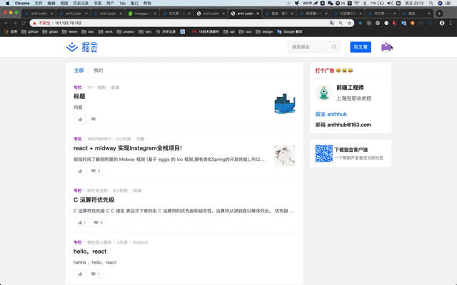Viewport: 457px width, 285px height.
Task: Switch to the '我的' tab
Action: pos(99,71)
